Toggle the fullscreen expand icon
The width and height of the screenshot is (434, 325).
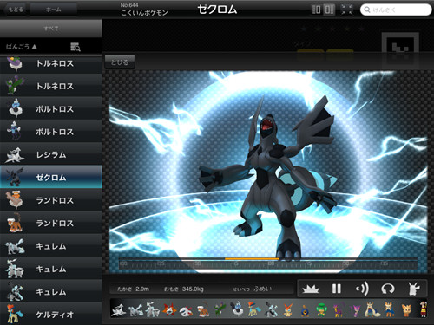coord(346,10)
